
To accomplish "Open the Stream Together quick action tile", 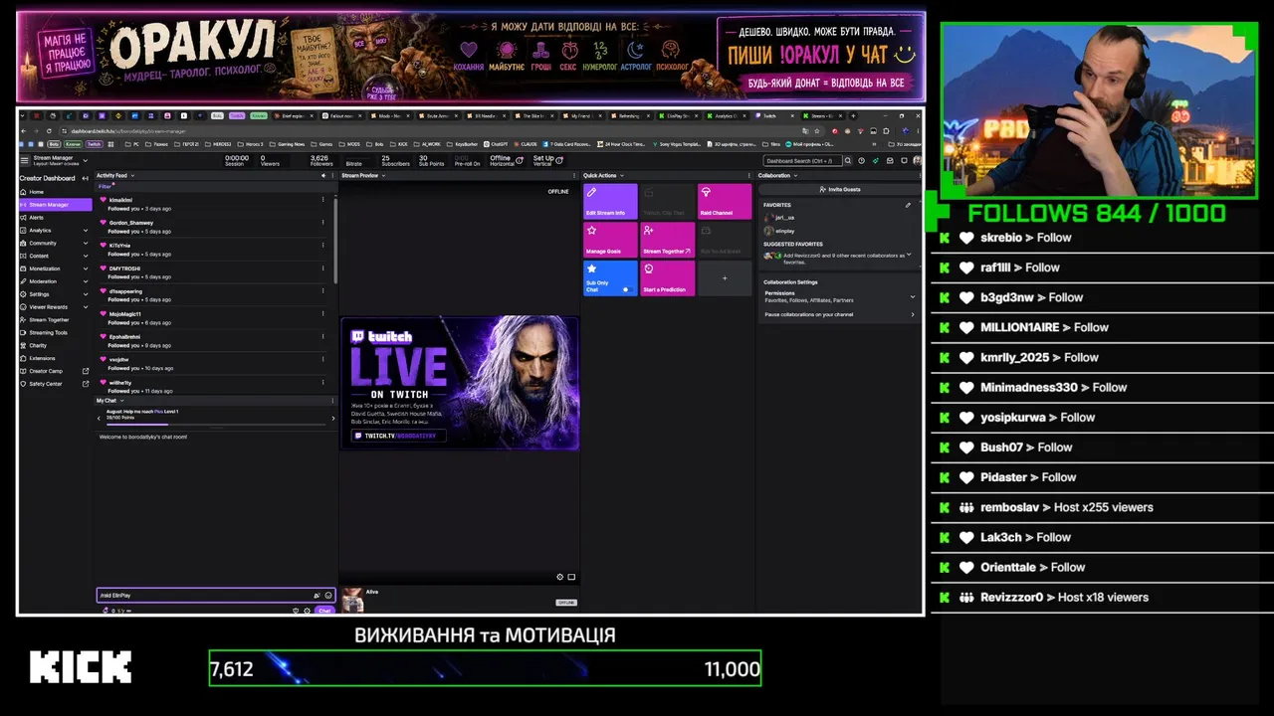I will (668, 240).
